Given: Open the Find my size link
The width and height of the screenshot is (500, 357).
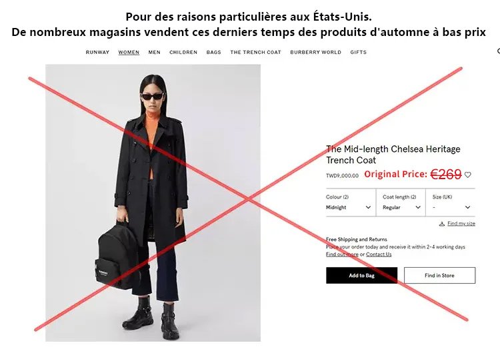Looking at the screenshot, I should point(461,224).
